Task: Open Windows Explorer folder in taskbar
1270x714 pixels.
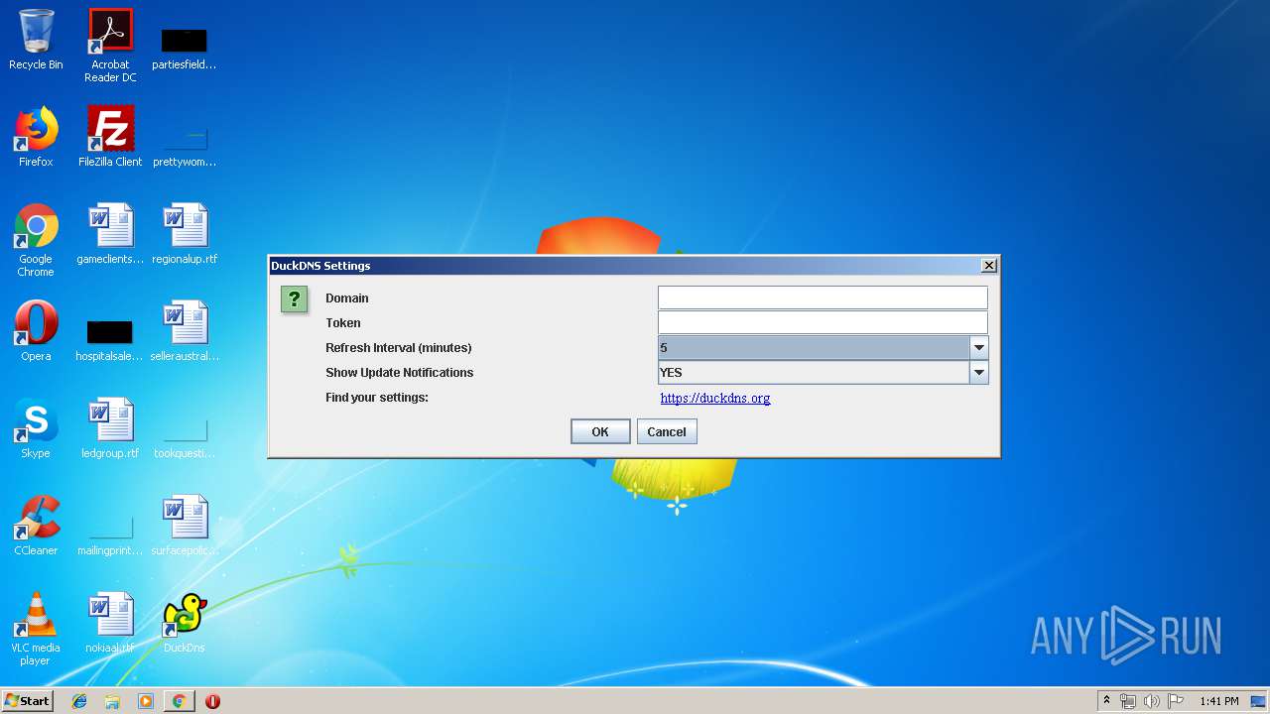Action: point(112,701)
